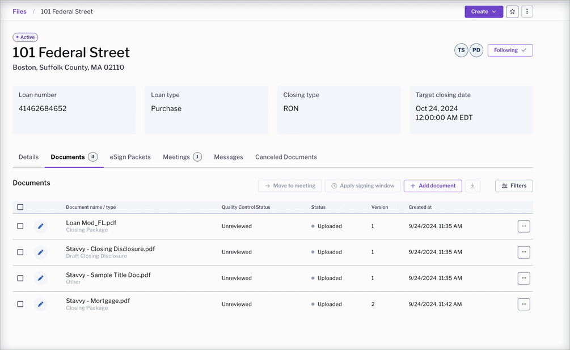The height and width of the screenshot is (350, 570).
Task: Click the 101 Federal Street breadcrumb text
Action: point(66,12)
